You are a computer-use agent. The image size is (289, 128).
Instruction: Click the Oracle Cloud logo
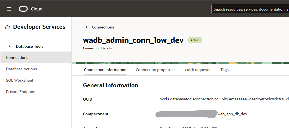[31, 9]
